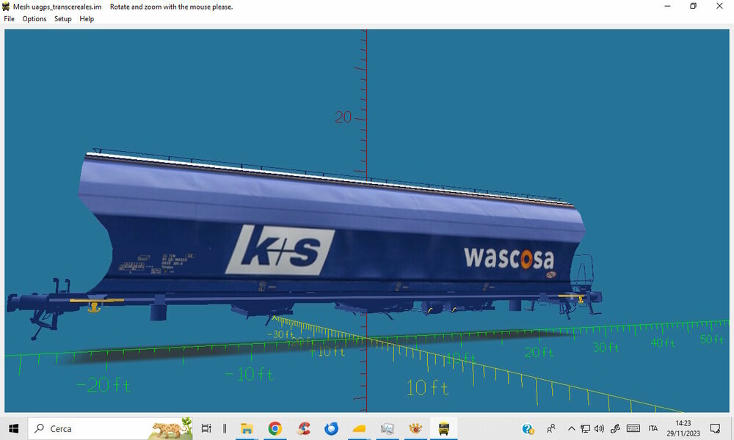Click the ITA language indicator
The height and width of the screenshot is (440, 734).
tap(653, 428)
